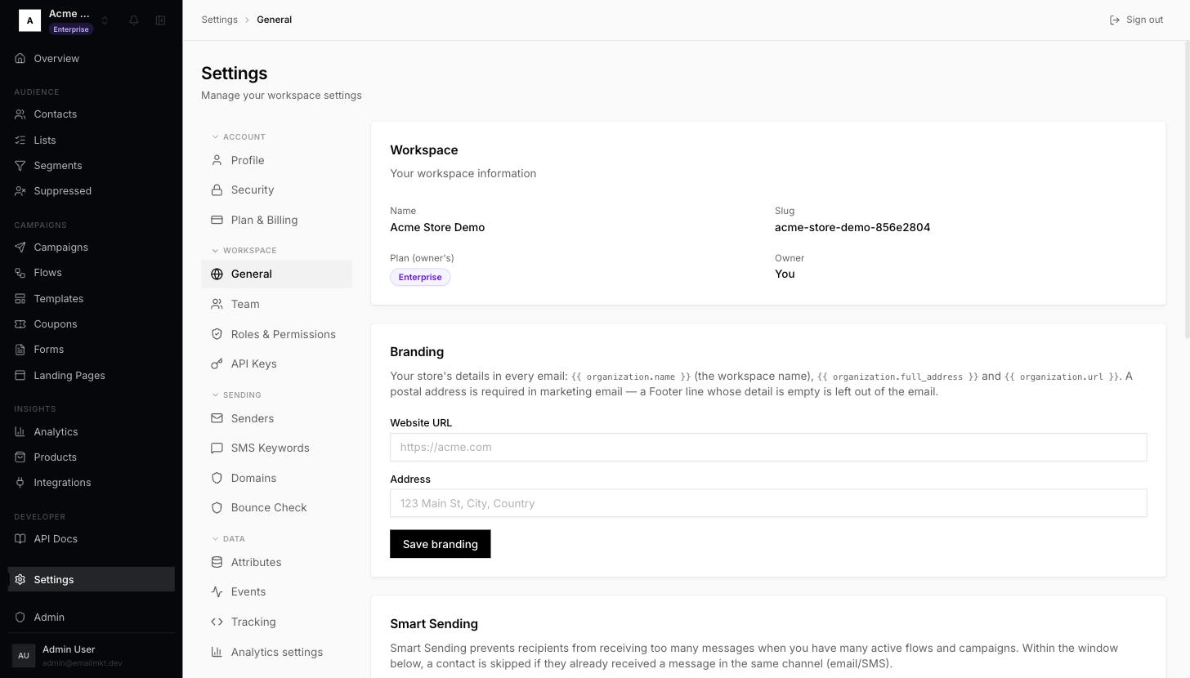The image size is (1190, 678).
Task: Click the Settings breadcrumb link
Action: click(x=219, y=20)
